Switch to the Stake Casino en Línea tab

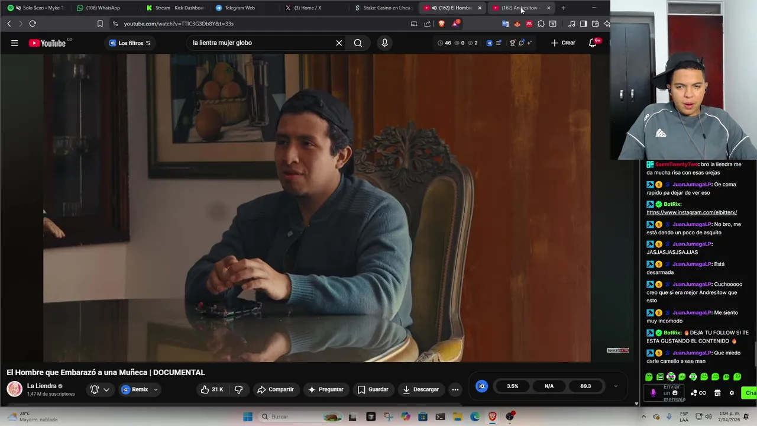tap(383, 8)
